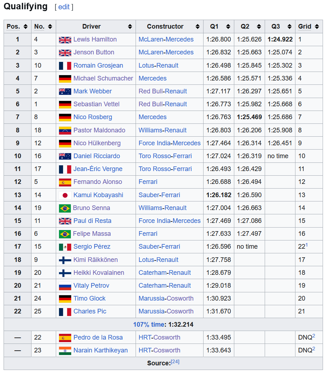Click the Grid column header label
The width and height of the screenshot is (328, 375).
pos(305,26)
